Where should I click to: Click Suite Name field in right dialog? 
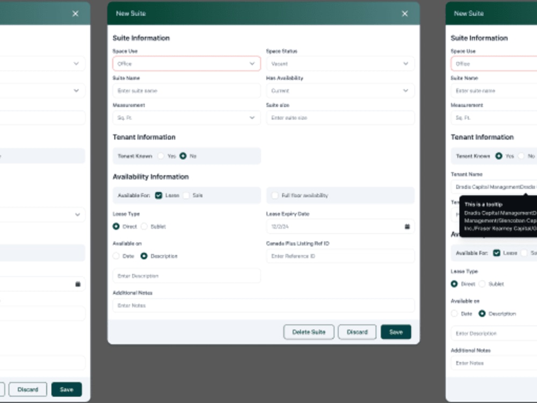tap(494, 91)
